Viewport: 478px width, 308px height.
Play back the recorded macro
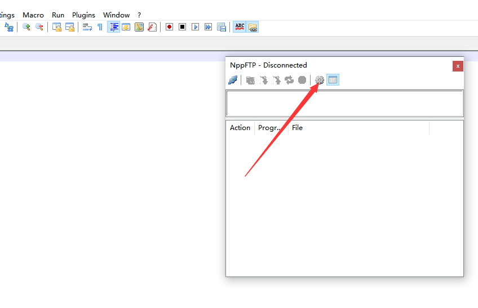click(196, 27)
